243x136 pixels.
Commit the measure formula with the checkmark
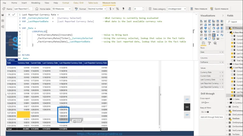(14, 15)
